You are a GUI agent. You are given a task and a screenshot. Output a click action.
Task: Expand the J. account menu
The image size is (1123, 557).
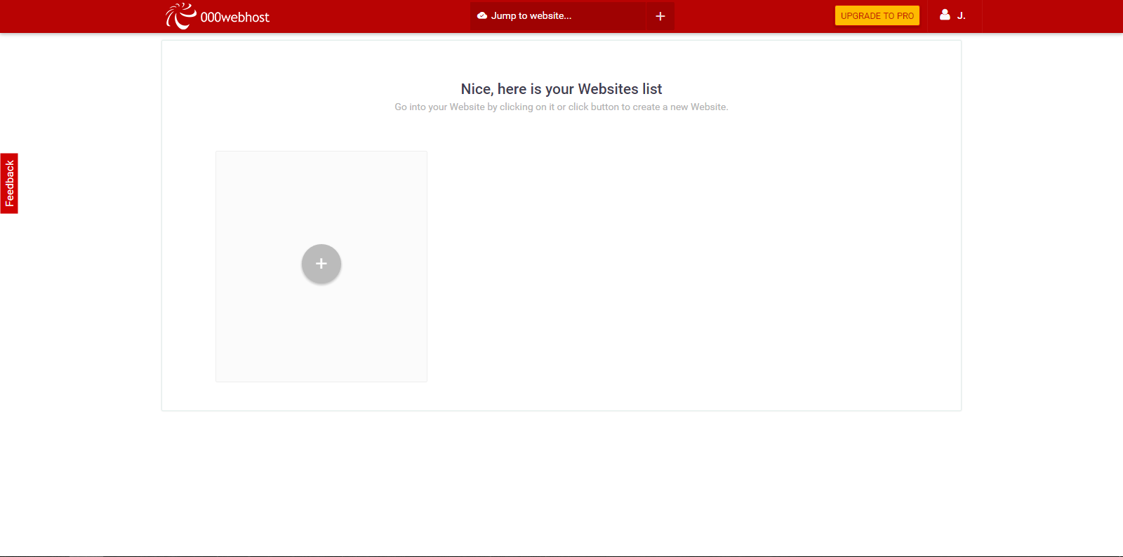coord(961,15)
